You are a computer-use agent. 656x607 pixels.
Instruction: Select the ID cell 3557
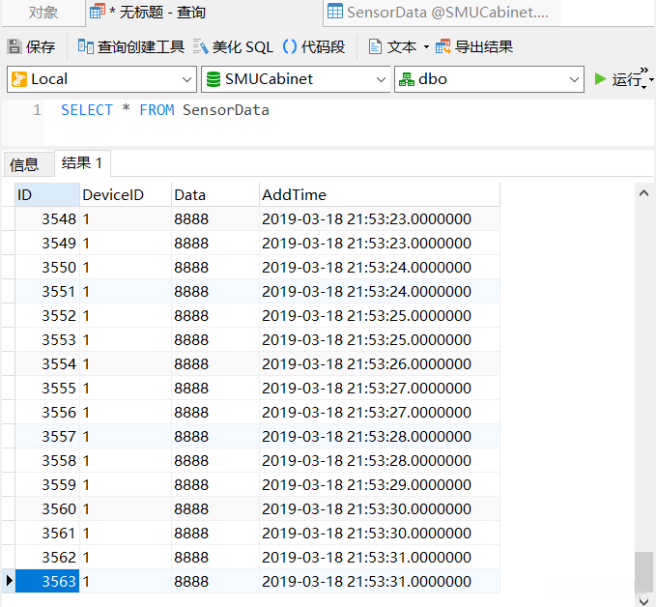point(47,436)
